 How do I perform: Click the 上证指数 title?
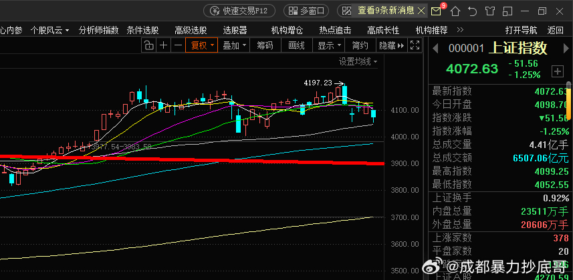[518, 48]
